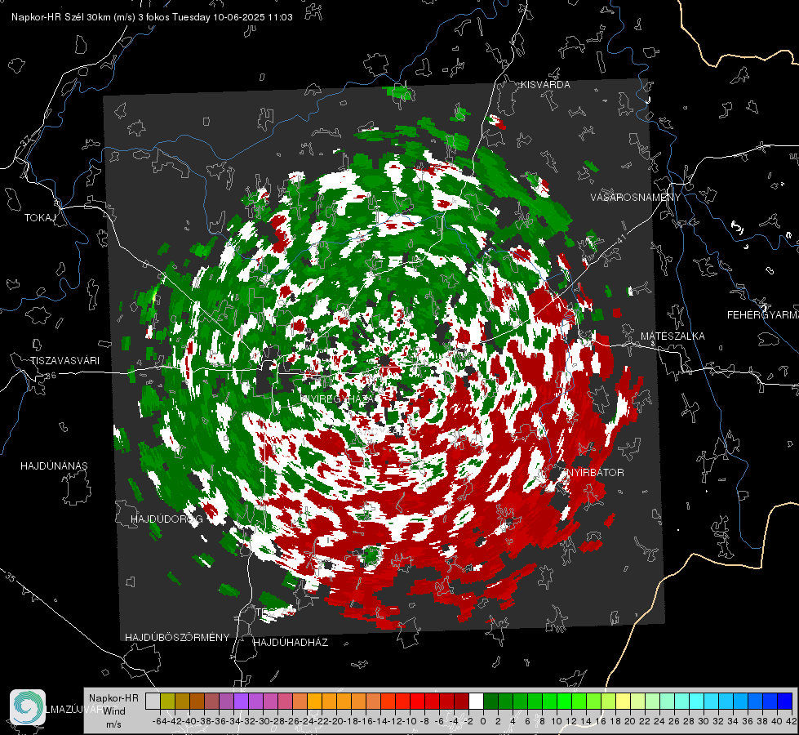Click the cyan 28 to 30 legend swatch
This screenshot has height=735, width=799.
click(x=697, y=701)
